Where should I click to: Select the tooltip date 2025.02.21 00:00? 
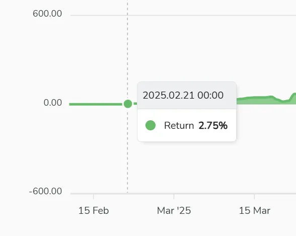(x=183, y=95)
